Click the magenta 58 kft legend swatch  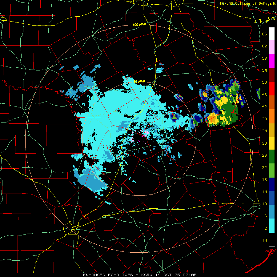pos(272,61)
